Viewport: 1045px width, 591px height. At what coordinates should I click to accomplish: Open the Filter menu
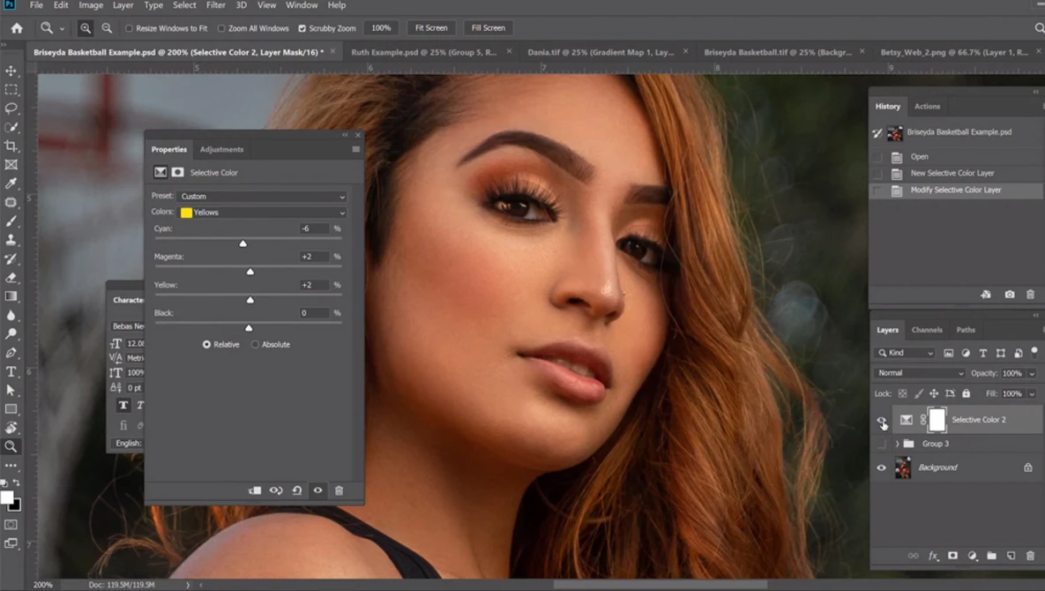click(215, 5)
